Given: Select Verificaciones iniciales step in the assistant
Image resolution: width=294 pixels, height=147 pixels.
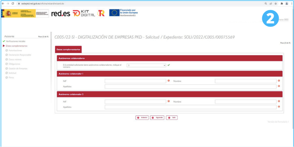Looking at the screenshot, I should click(15, 41).
